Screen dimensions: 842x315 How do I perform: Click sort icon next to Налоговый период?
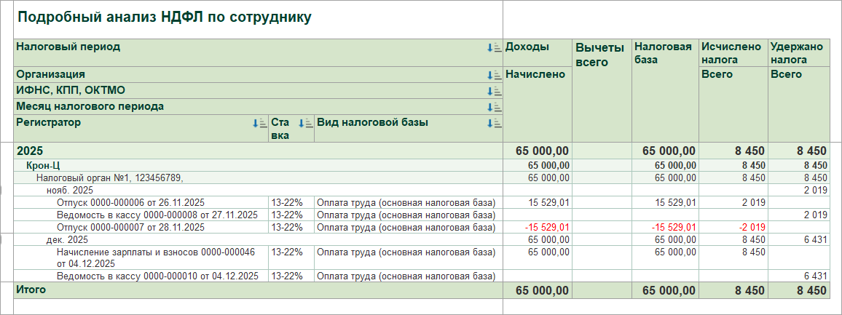pyautogui.click(x=494, y=48)
